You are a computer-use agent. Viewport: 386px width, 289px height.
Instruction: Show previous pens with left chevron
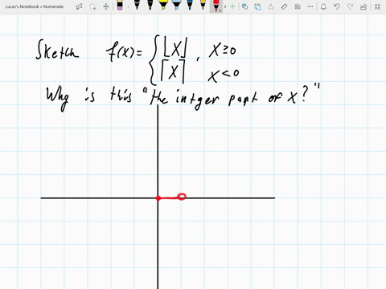(x=128, y=6)
